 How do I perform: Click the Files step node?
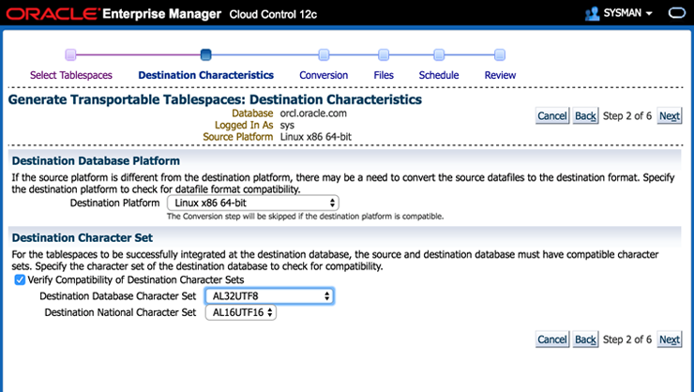pos(384,55)
